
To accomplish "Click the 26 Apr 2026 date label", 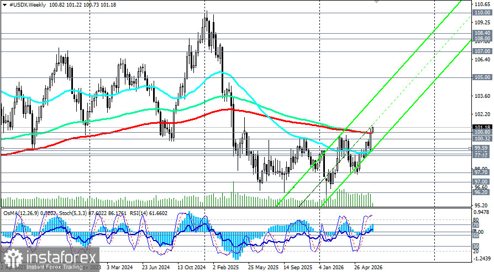I will pos(369,267).
